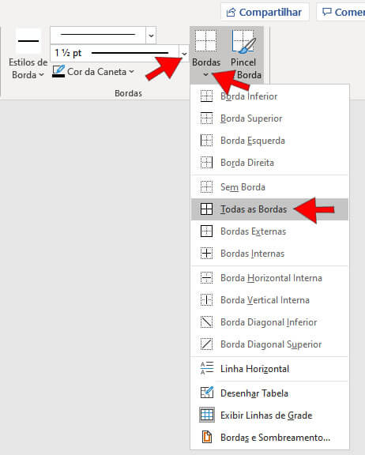365x455 pixels.
Task: Choose Bordas Externas from the menu
Action: (269, 231)
